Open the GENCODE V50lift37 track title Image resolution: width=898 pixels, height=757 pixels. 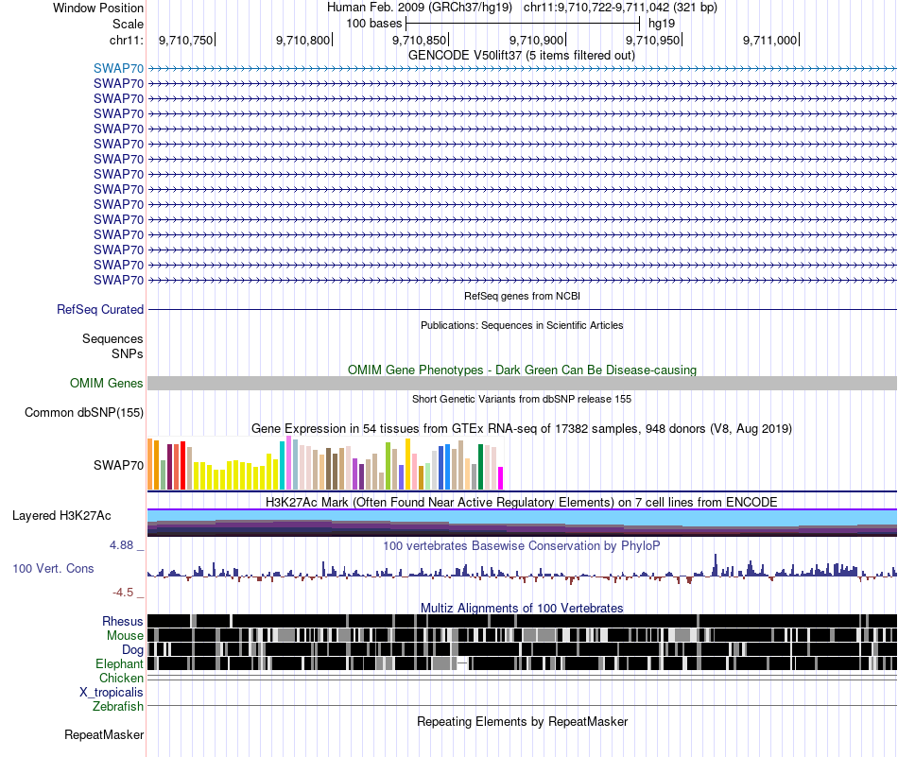click(x=522, y=56)
